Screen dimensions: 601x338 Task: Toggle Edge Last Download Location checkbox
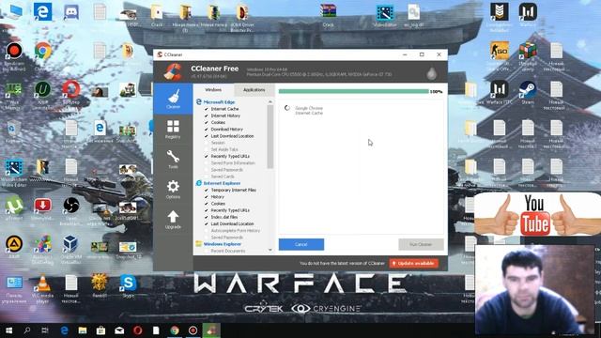point(207,136)
